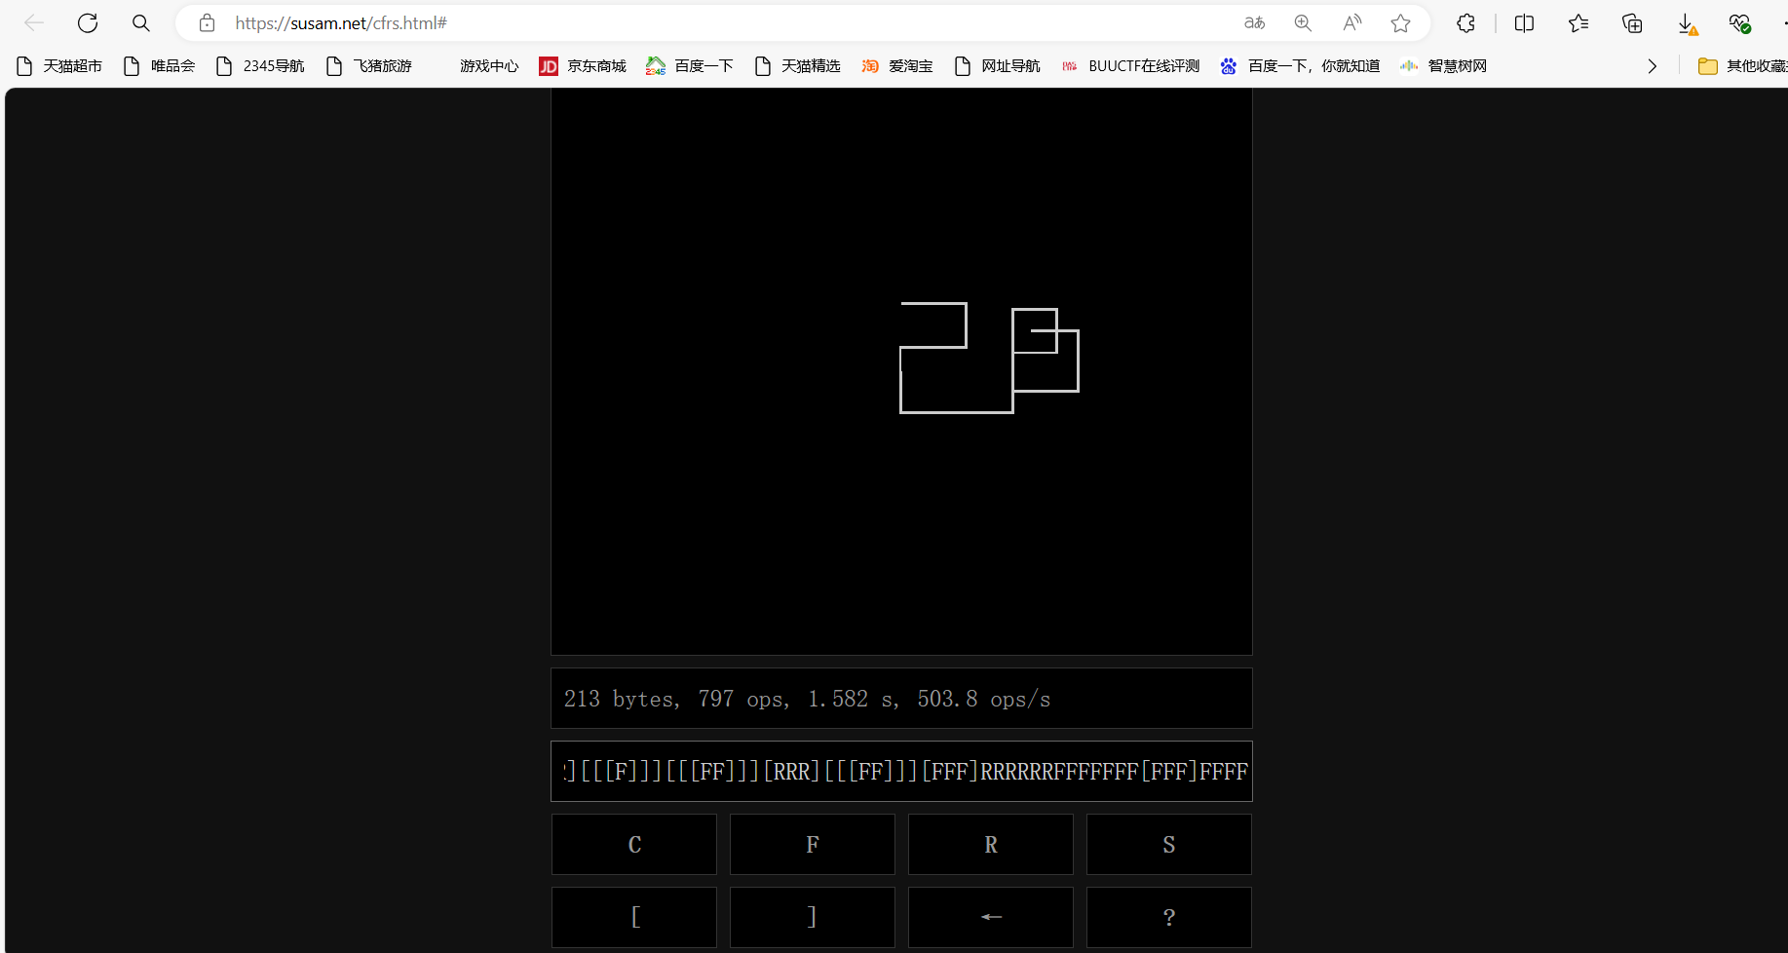
Task: Open 爱淘宝 bookmark
Action: pyautogui.click(x=897, y=66)
